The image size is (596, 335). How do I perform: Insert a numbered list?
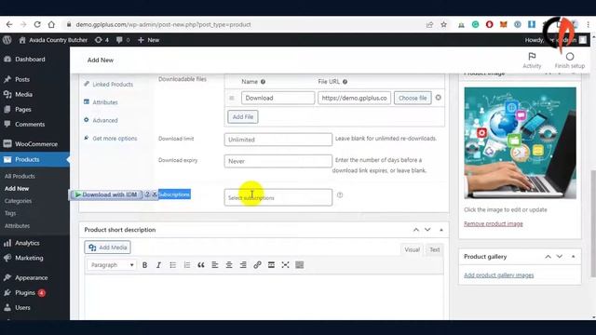pyautogui.click(x=186, y=265)
